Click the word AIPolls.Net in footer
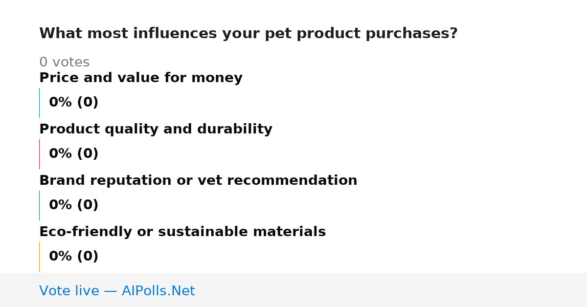This screenshot has height=307, width=587. 158,291
